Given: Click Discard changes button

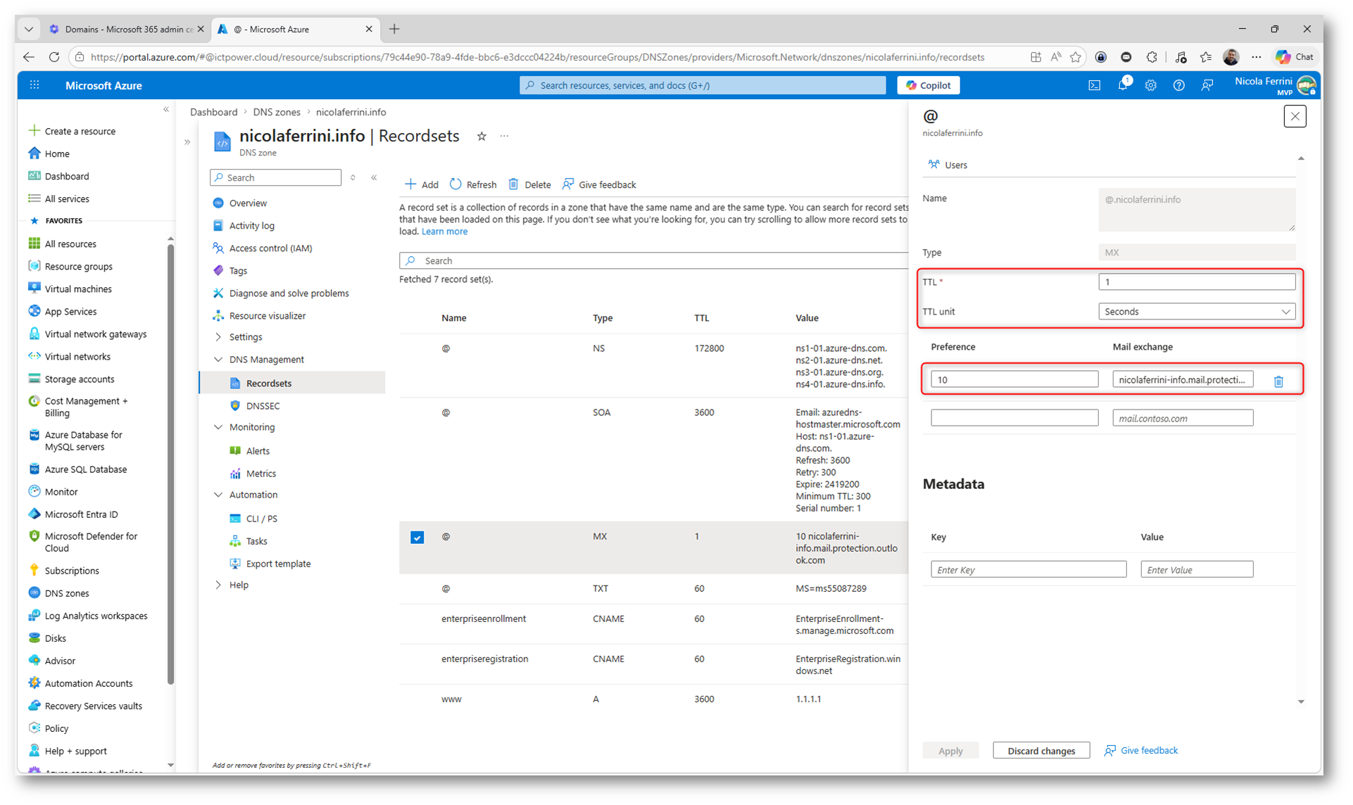Looking at the screenshot, I should pos(1040,751).
